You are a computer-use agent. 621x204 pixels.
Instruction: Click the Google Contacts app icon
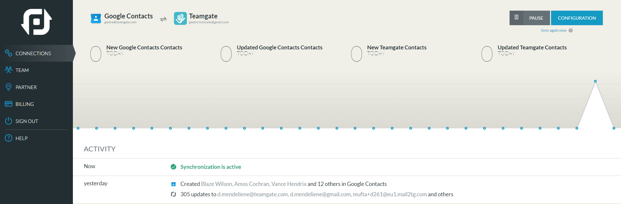[x=96, y=19]
